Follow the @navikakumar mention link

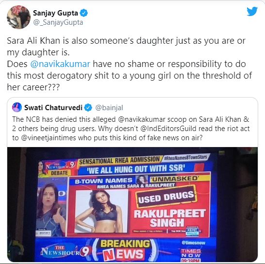click(60, 64)
